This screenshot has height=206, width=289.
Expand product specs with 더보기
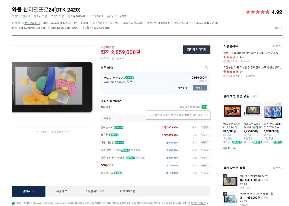point(278,28)
